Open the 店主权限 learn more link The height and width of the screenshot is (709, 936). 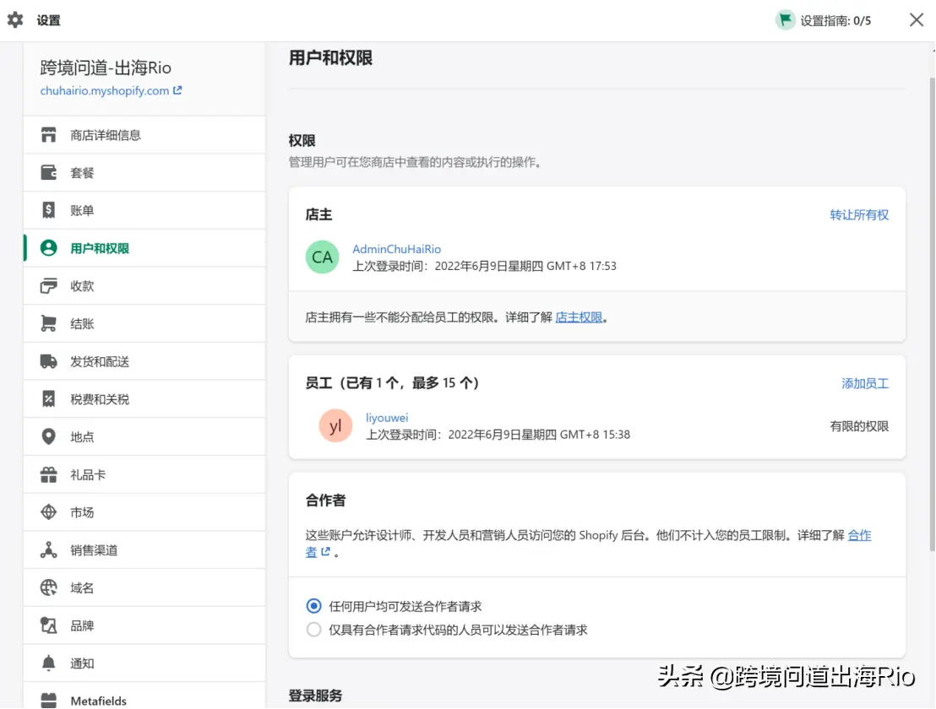pos(579,317)
